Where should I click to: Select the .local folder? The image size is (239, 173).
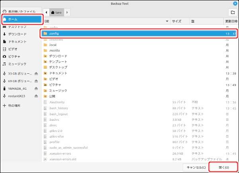click(139, 45)
